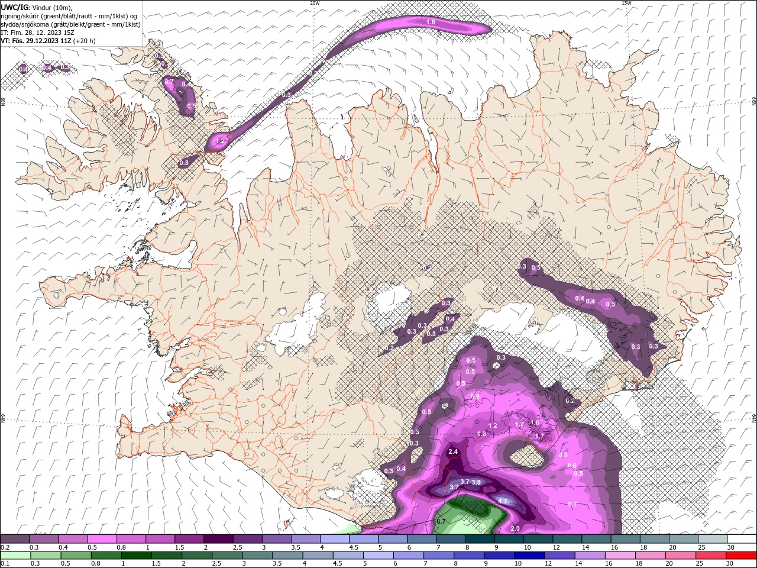Click the 15W longitude label
The image size is (757, 568).
click(x=626, y=3)
